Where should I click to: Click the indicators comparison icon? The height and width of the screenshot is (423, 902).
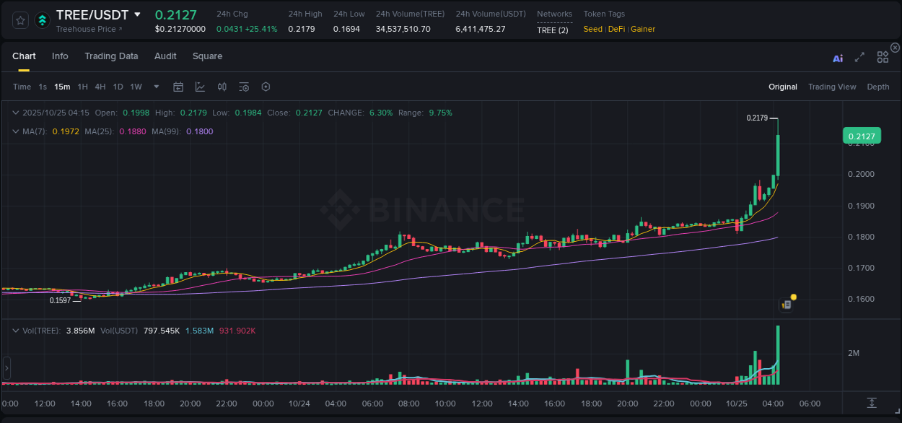(x=222, y=87)
